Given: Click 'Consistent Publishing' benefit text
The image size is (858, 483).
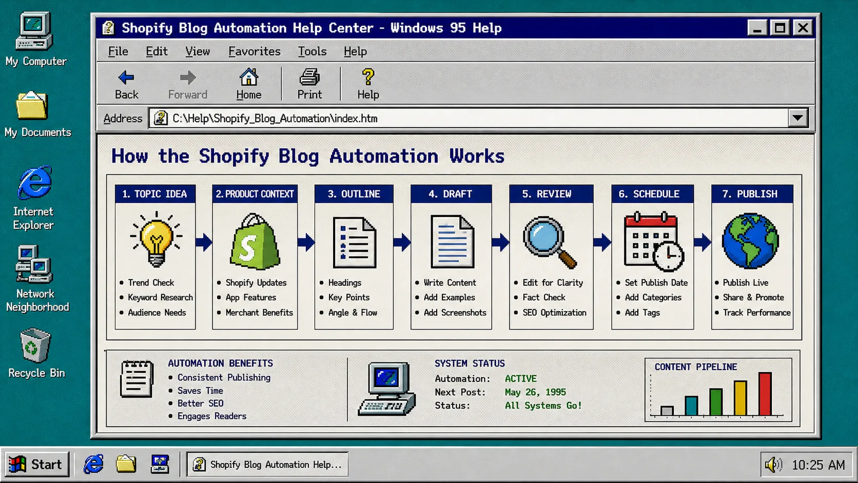Looking at the screenshot, I should pyautogui.click(x=224, y=377).
